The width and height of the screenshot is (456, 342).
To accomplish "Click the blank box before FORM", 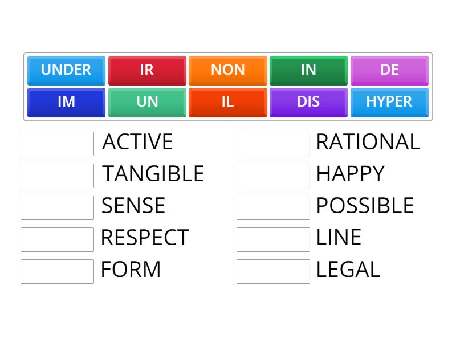I will (56, 270).
